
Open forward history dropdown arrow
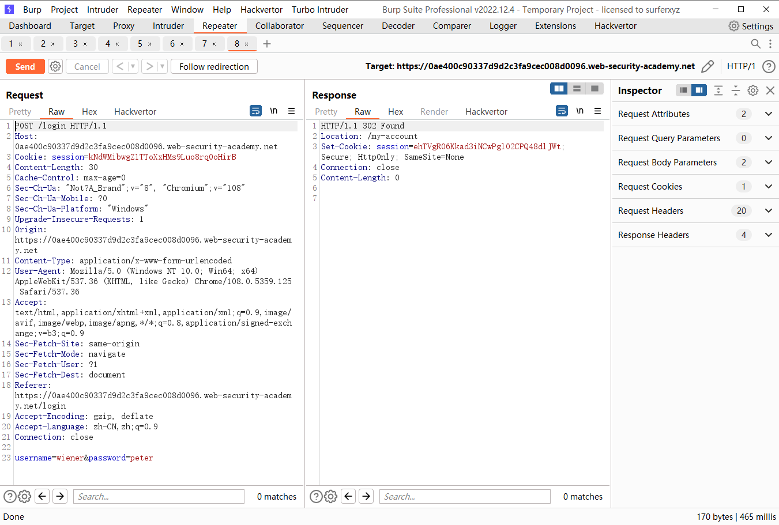coord(162,66)
